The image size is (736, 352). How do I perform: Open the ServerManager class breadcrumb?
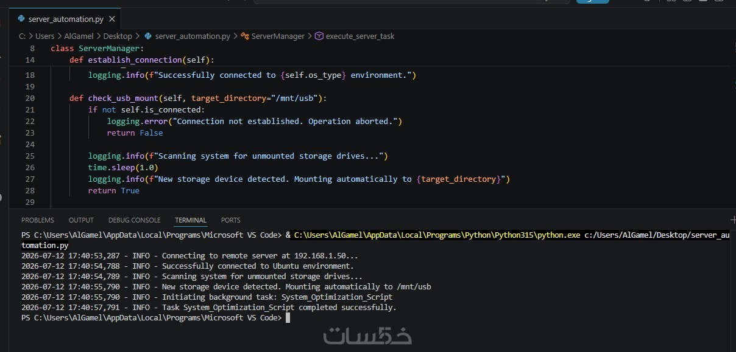(x=273, y=36)
